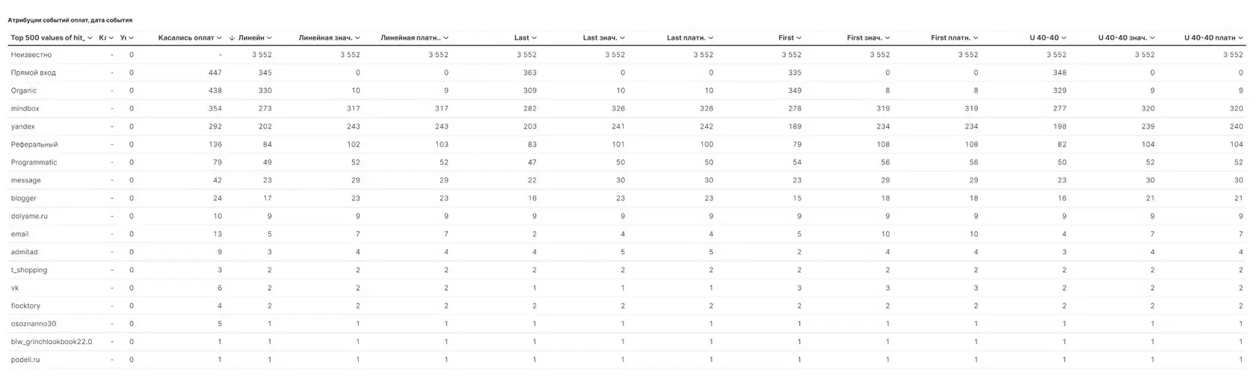The width and height of the screenshot is (1256, 388).
Task: Click the 'Неизвестно' row label
Action: point(31,55)
